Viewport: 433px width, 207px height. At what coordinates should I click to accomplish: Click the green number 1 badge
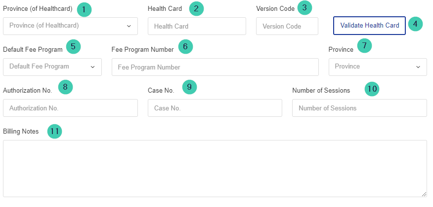(x=84, y=10)
